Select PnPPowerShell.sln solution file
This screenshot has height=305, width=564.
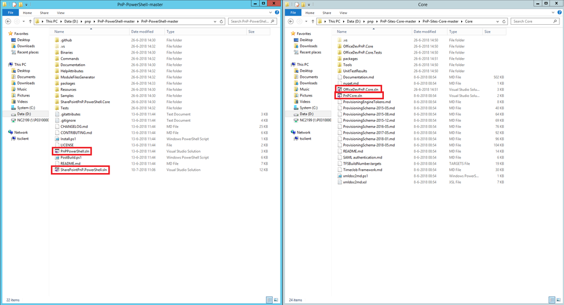pyautogui.click(x=75, y=151)
